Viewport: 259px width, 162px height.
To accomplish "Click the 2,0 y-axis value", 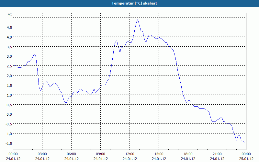I will tap(9, 76).
